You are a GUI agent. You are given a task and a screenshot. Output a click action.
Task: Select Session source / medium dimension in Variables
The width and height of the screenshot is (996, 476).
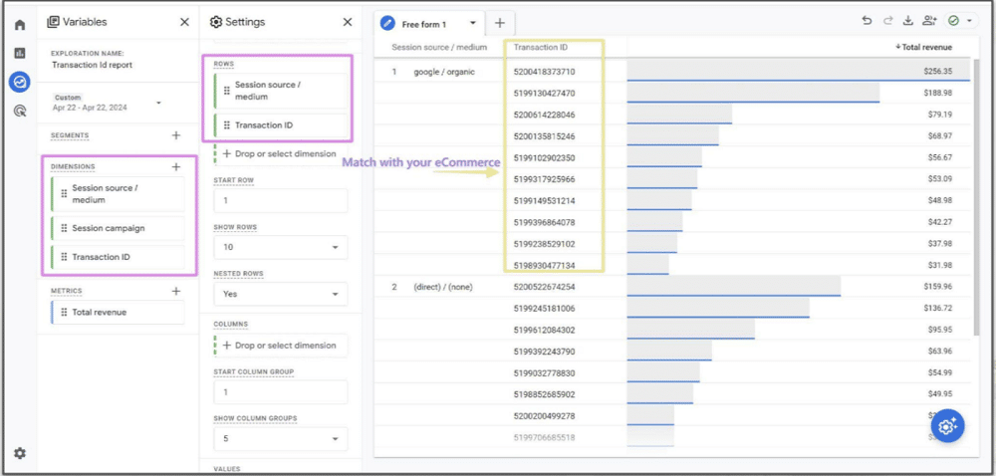pos(119,194)
